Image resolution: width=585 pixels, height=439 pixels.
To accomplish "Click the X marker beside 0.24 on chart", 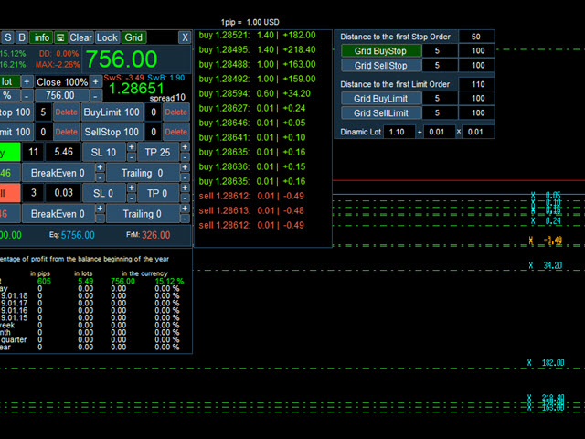I will pos(533,221).
